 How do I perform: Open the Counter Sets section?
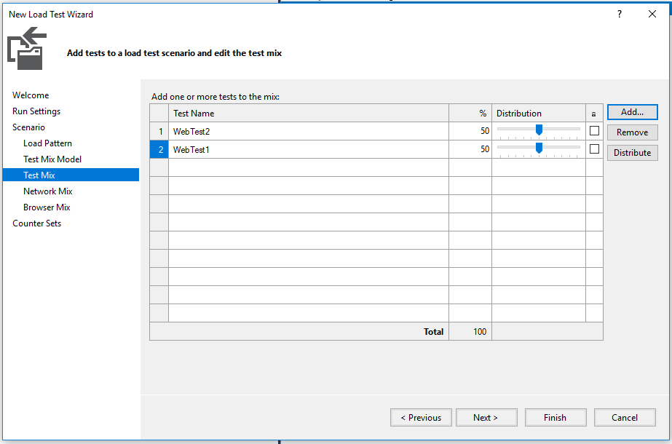tap(36, 223)
